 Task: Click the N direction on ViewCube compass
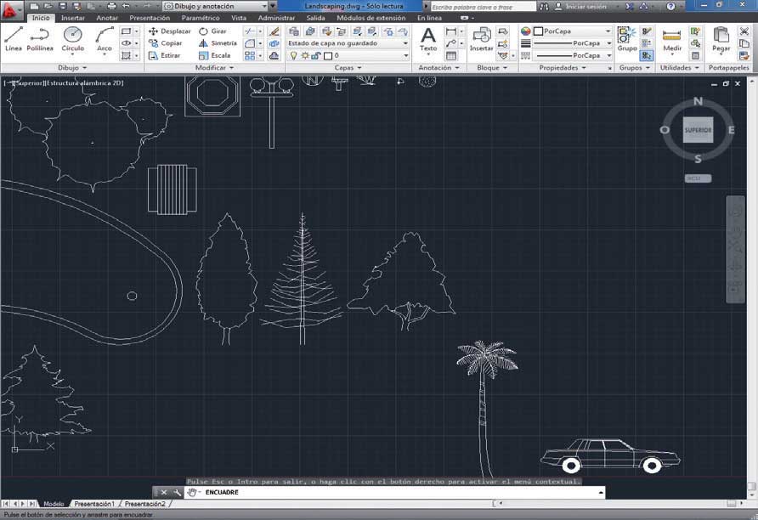coord(698,101)
